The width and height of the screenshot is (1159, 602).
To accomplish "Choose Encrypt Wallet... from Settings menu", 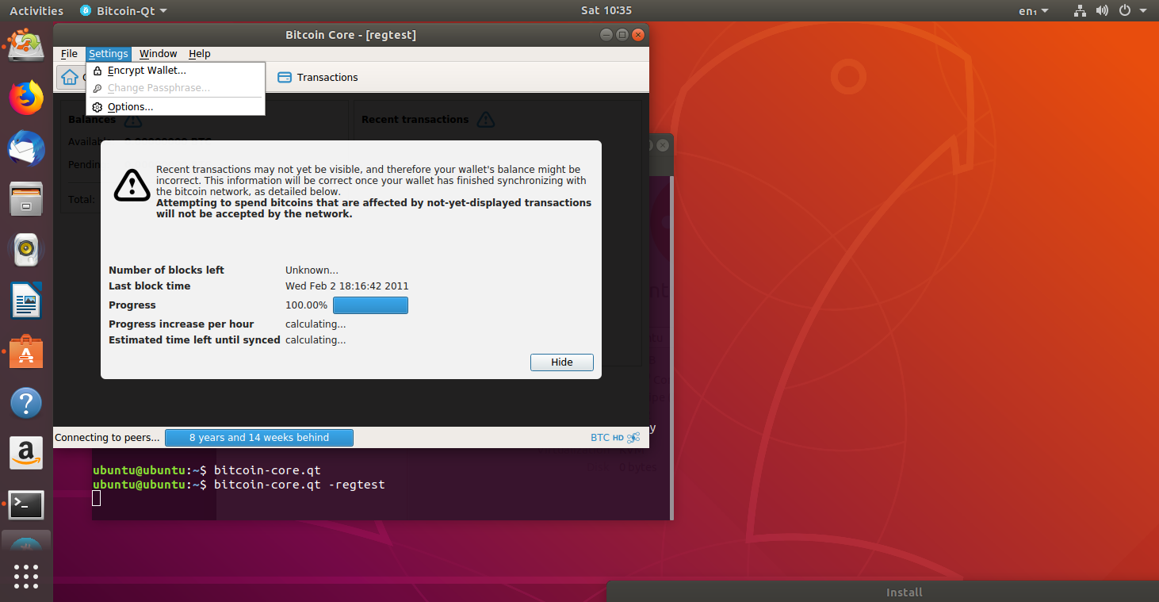I will (x=175, y=71).
